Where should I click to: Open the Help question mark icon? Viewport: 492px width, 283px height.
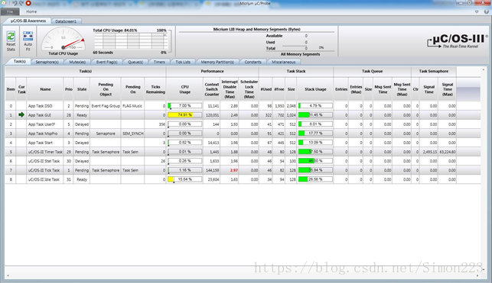click(486, 11)
